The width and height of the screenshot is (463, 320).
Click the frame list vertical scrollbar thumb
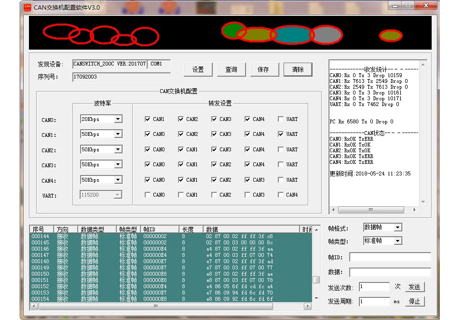[316, 280]
